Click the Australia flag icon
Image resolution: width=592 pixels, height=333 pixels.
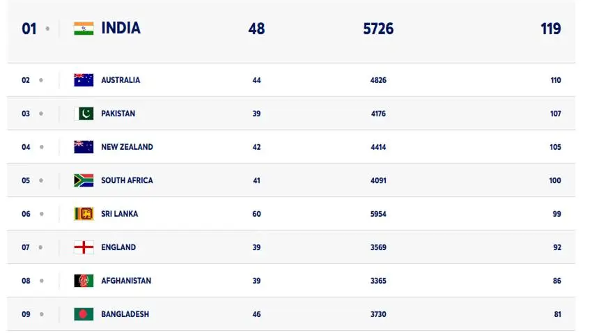point(84,80)
